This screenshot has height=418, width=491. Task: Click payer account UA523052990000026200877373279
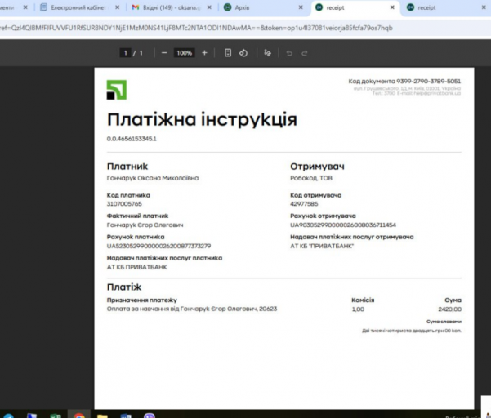click(x=158, y=246)
